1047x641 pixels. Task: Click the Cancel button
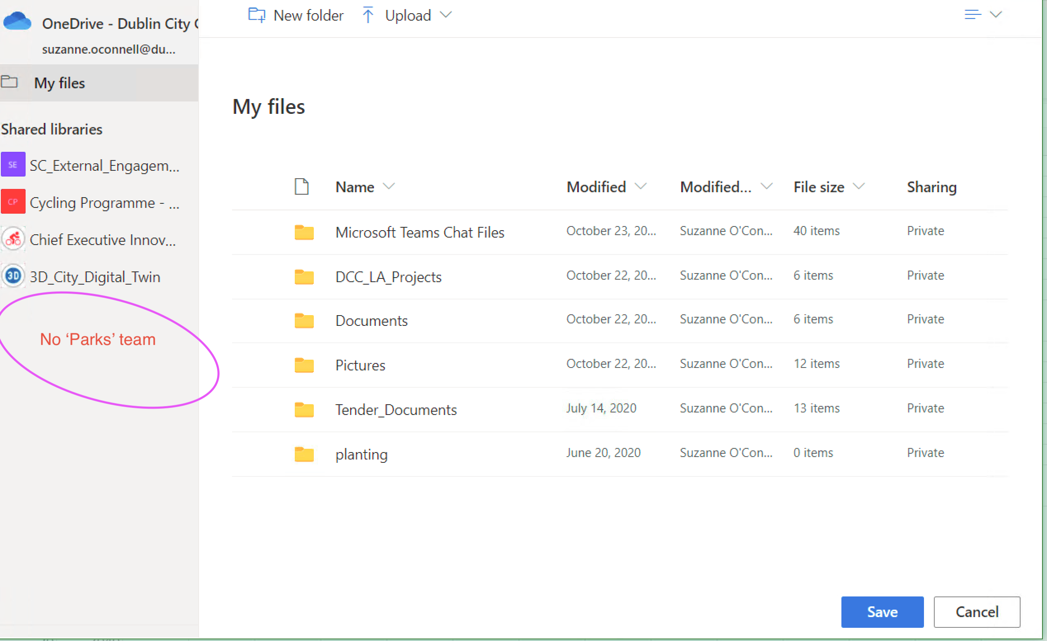(x=976, y=612)
